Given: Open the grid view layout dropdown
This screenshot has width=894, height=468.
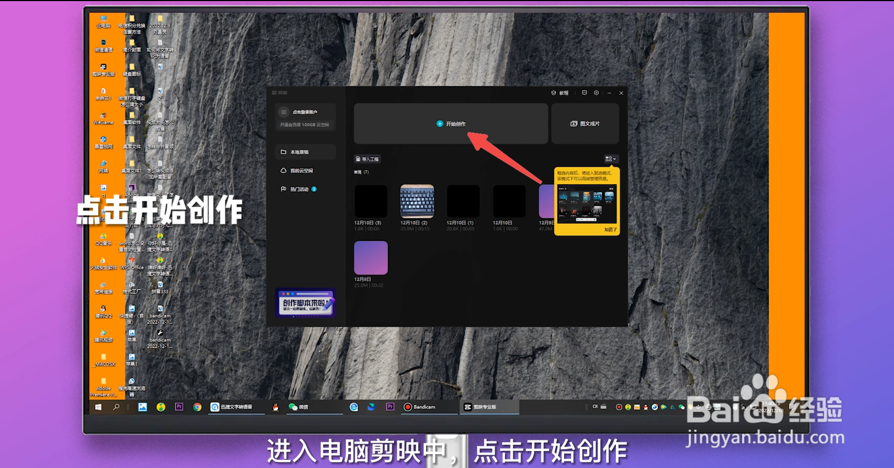Looking at the screenshot, I should coord(610,159).
